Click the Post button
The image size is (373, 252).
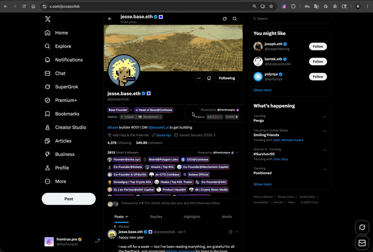[69, 199]
